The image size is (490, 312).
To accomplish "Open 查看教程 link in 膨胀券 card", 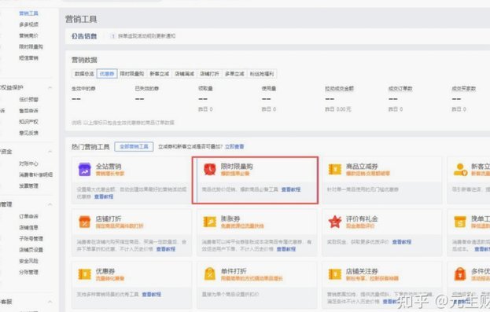I will tap(286, 249).
